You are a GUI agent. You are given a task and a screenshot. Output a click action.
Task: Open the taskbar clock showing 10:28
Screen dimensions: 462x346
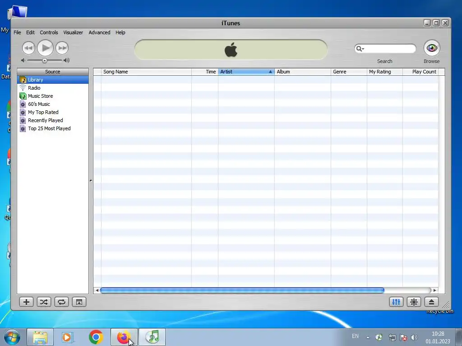pos(438,337)
